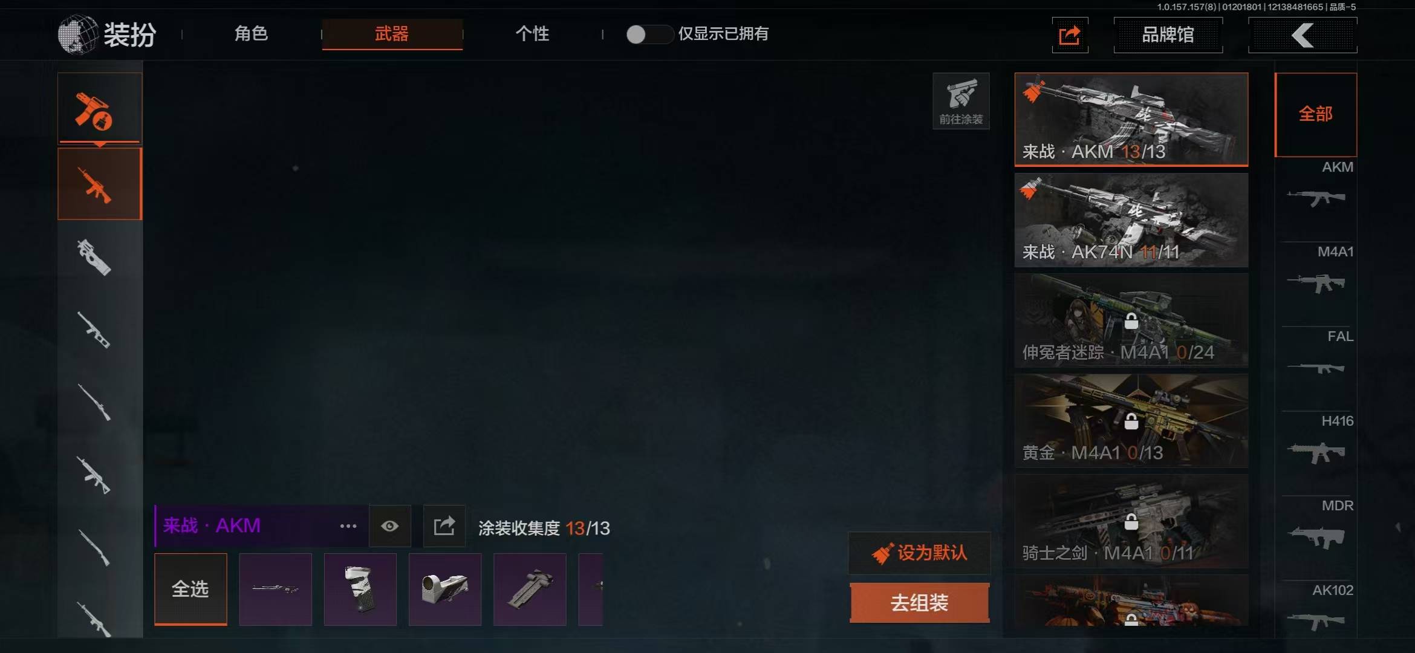Click the 去组装 button

click(x=919, y=603)
